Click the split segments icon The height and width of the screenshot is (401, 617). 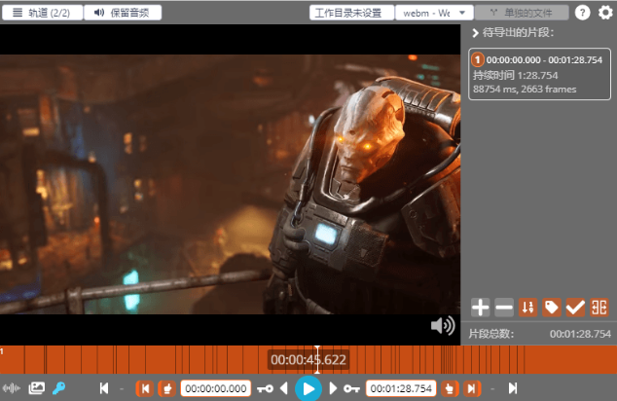pos(599,308)
